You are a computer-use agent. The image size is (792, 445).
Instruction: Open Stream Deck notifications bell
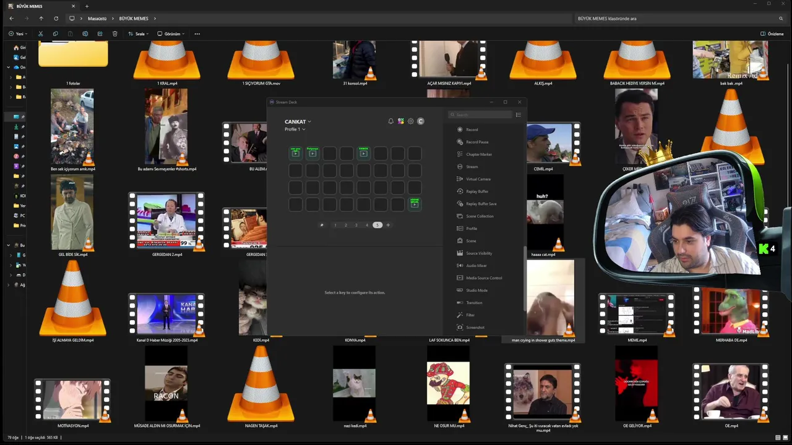click(x=390, y=121)
